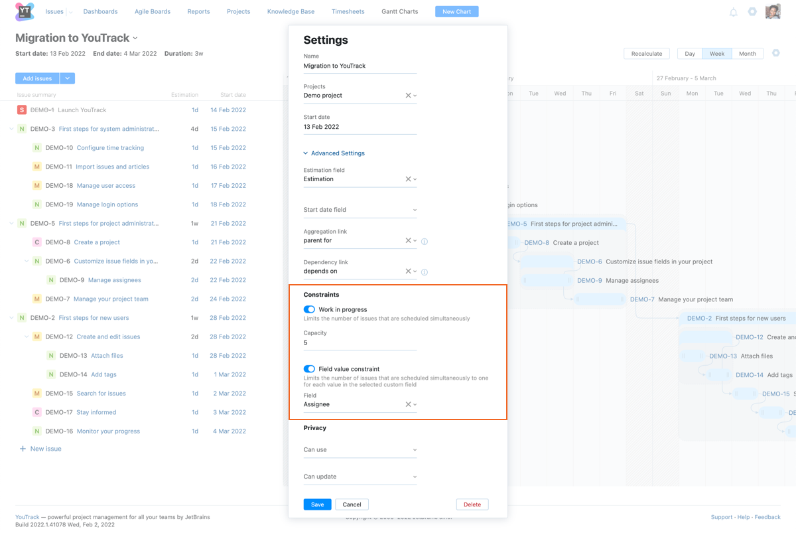The image size is (796, 535).
Task: Click info icon beside Dependency link
Action: tap(425, 272)
